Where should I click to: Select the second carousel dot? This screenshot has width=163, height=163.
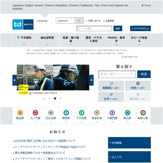point(49,98)
